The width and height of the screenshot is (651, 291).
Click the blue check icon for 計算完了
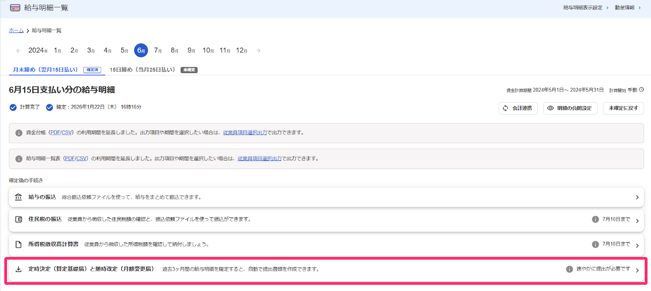[x=13, y=107]
